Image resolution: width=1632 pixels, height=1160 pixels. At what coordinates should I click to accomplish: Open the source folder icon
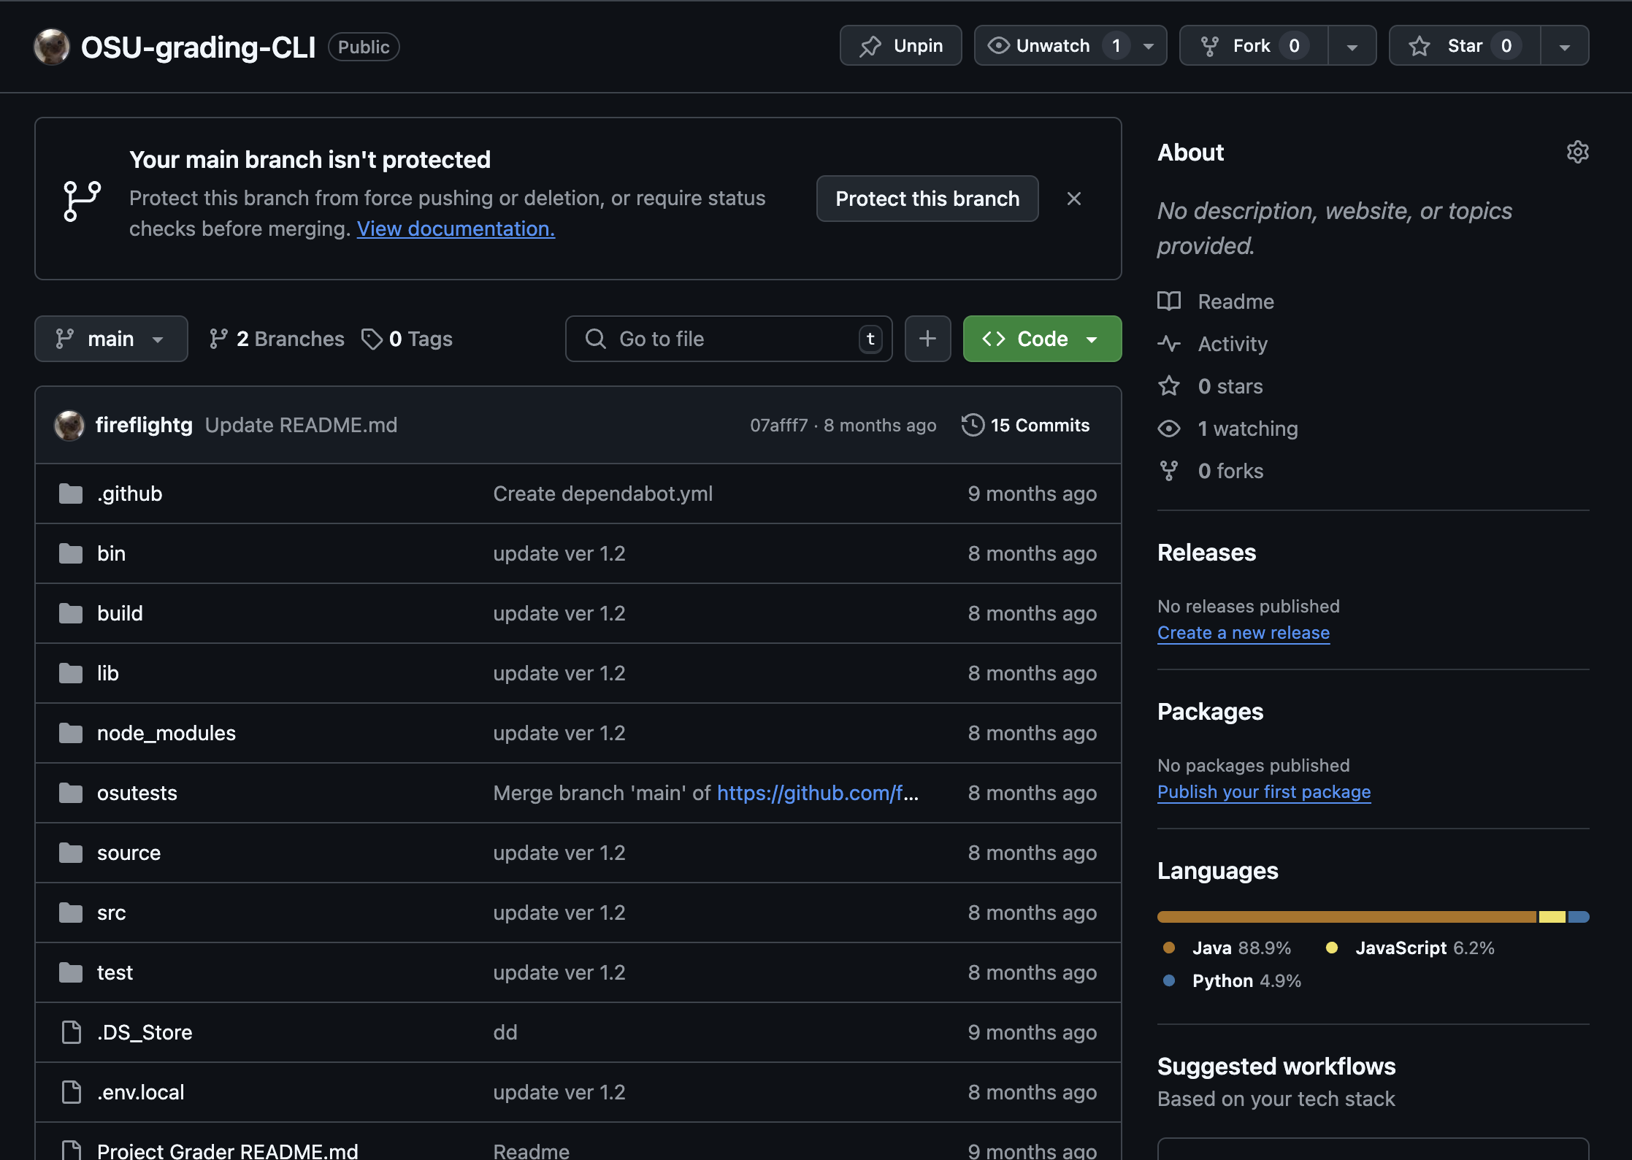(x=71, y=853)
